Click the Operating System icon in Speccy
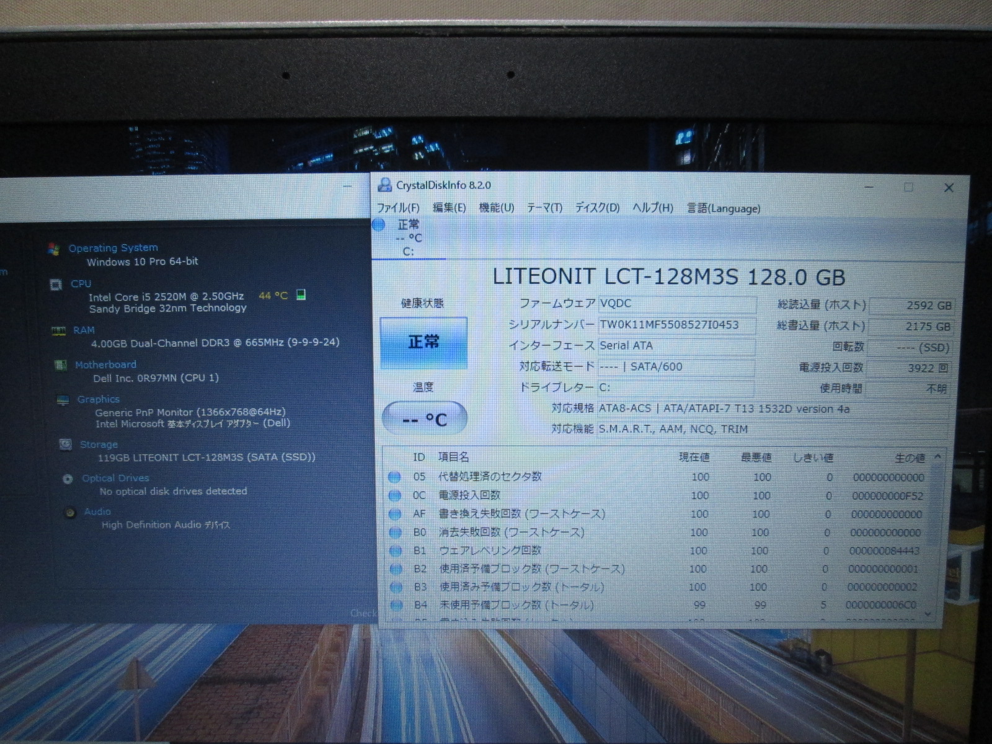 coord(54,249)
